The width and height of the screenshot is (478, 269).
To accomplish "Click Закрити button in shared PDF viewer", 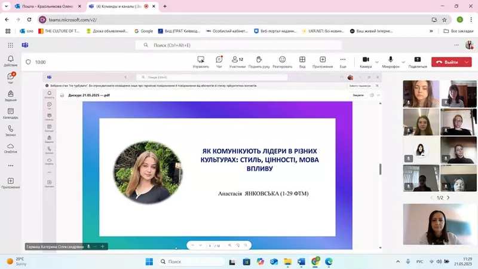I will pos(358,95).
